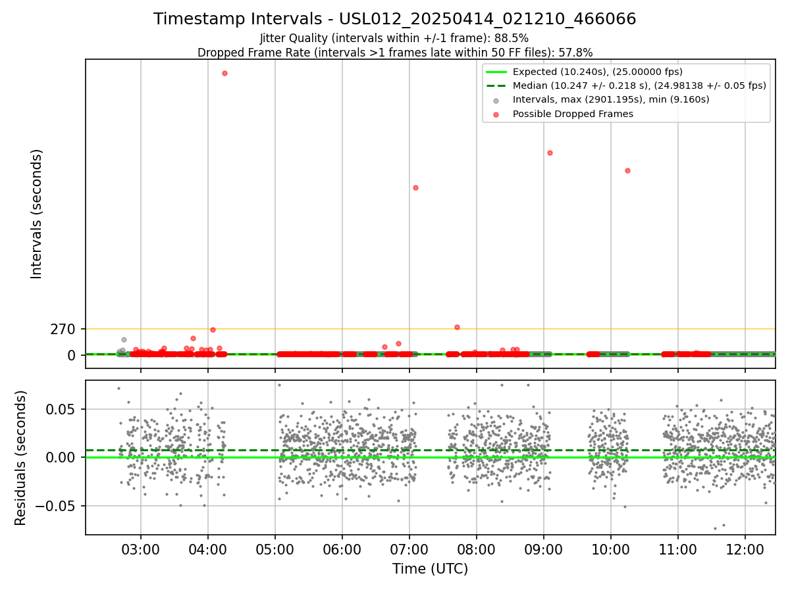Image resolution: width=790 pixels, height=592 pixels.
Task: Click the x-axis tick label "11:00"
Action: click(x=678, y=549)
